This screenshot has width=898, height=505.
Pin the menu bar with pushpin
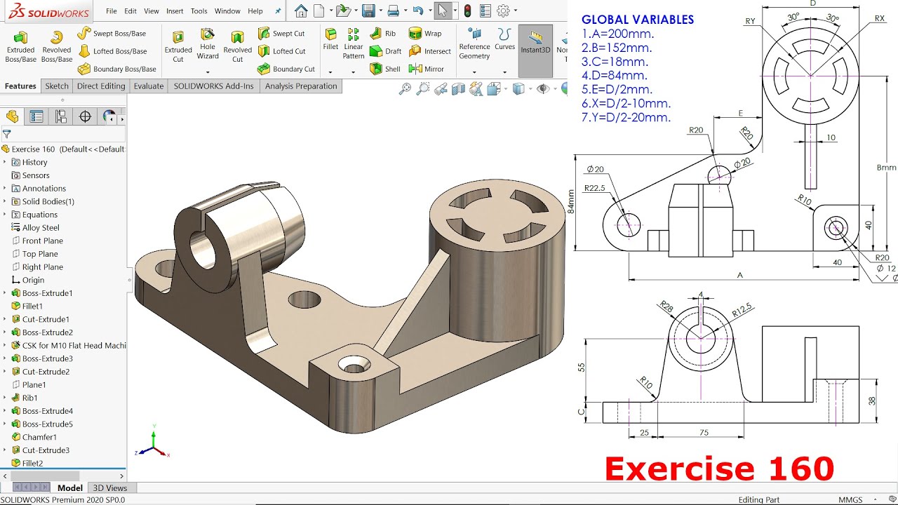tap(278, 11)
